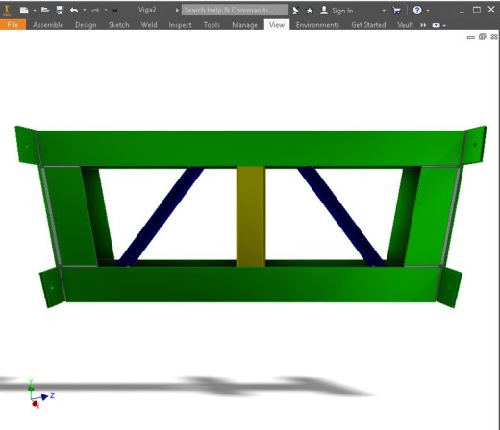Expand the Undo history dropdown arrow
The height and width of the screenshot is (430, 500).
(x=85, y=11)
